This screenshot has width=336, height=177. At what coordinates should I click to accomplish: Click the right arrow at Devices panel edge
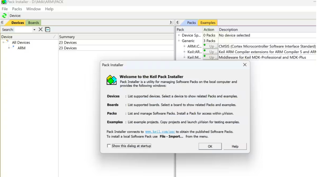tap(171, 23)
